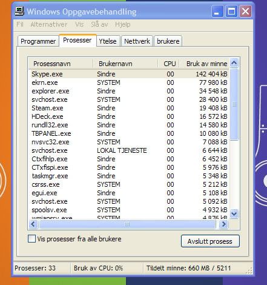Select the nvsvc32.exe process
This screenshot has height=285, width=267.
(x=129, y=142)
